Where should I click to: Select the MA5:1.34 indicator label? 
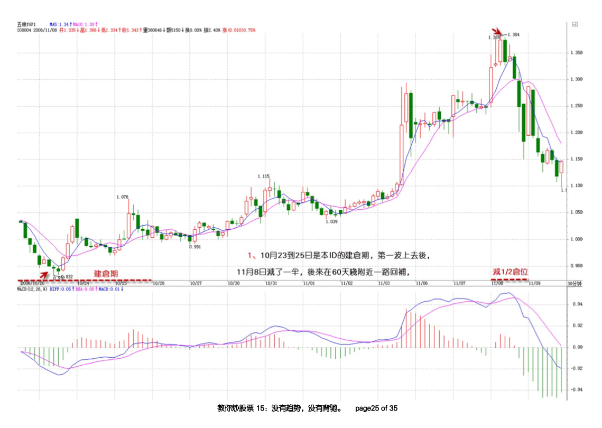pyautogui.click(x=58, y=23)
